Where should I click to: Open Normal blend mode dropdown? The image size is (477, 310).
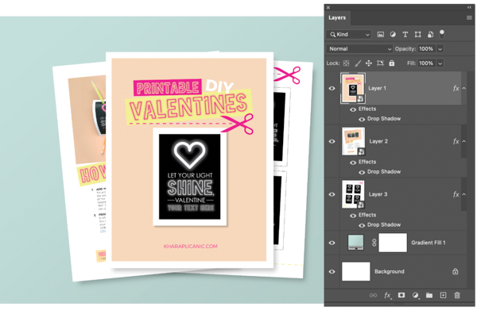359,49
